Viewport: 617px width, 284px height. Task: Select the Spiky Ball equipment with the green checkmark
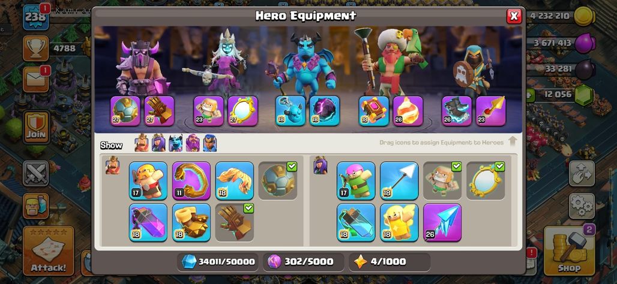(x=278, y=181)
